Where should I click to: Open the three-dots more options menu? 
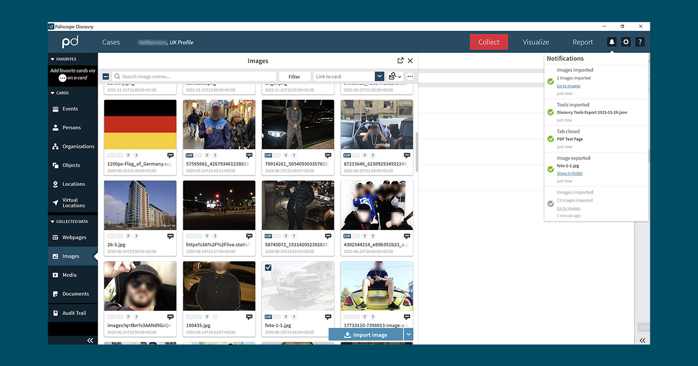410,76
